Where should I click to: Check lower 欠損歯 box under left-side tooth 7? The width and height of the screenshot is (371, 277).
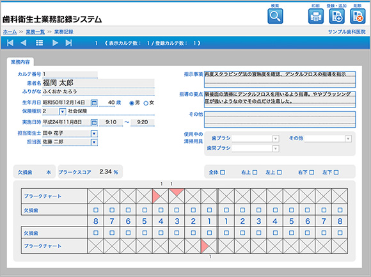coord(112,233)
